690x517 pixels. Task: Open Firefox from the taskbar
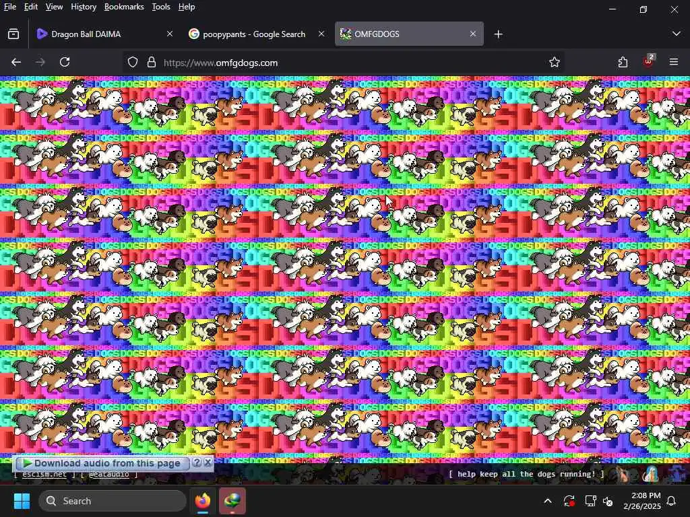point(203,501)
